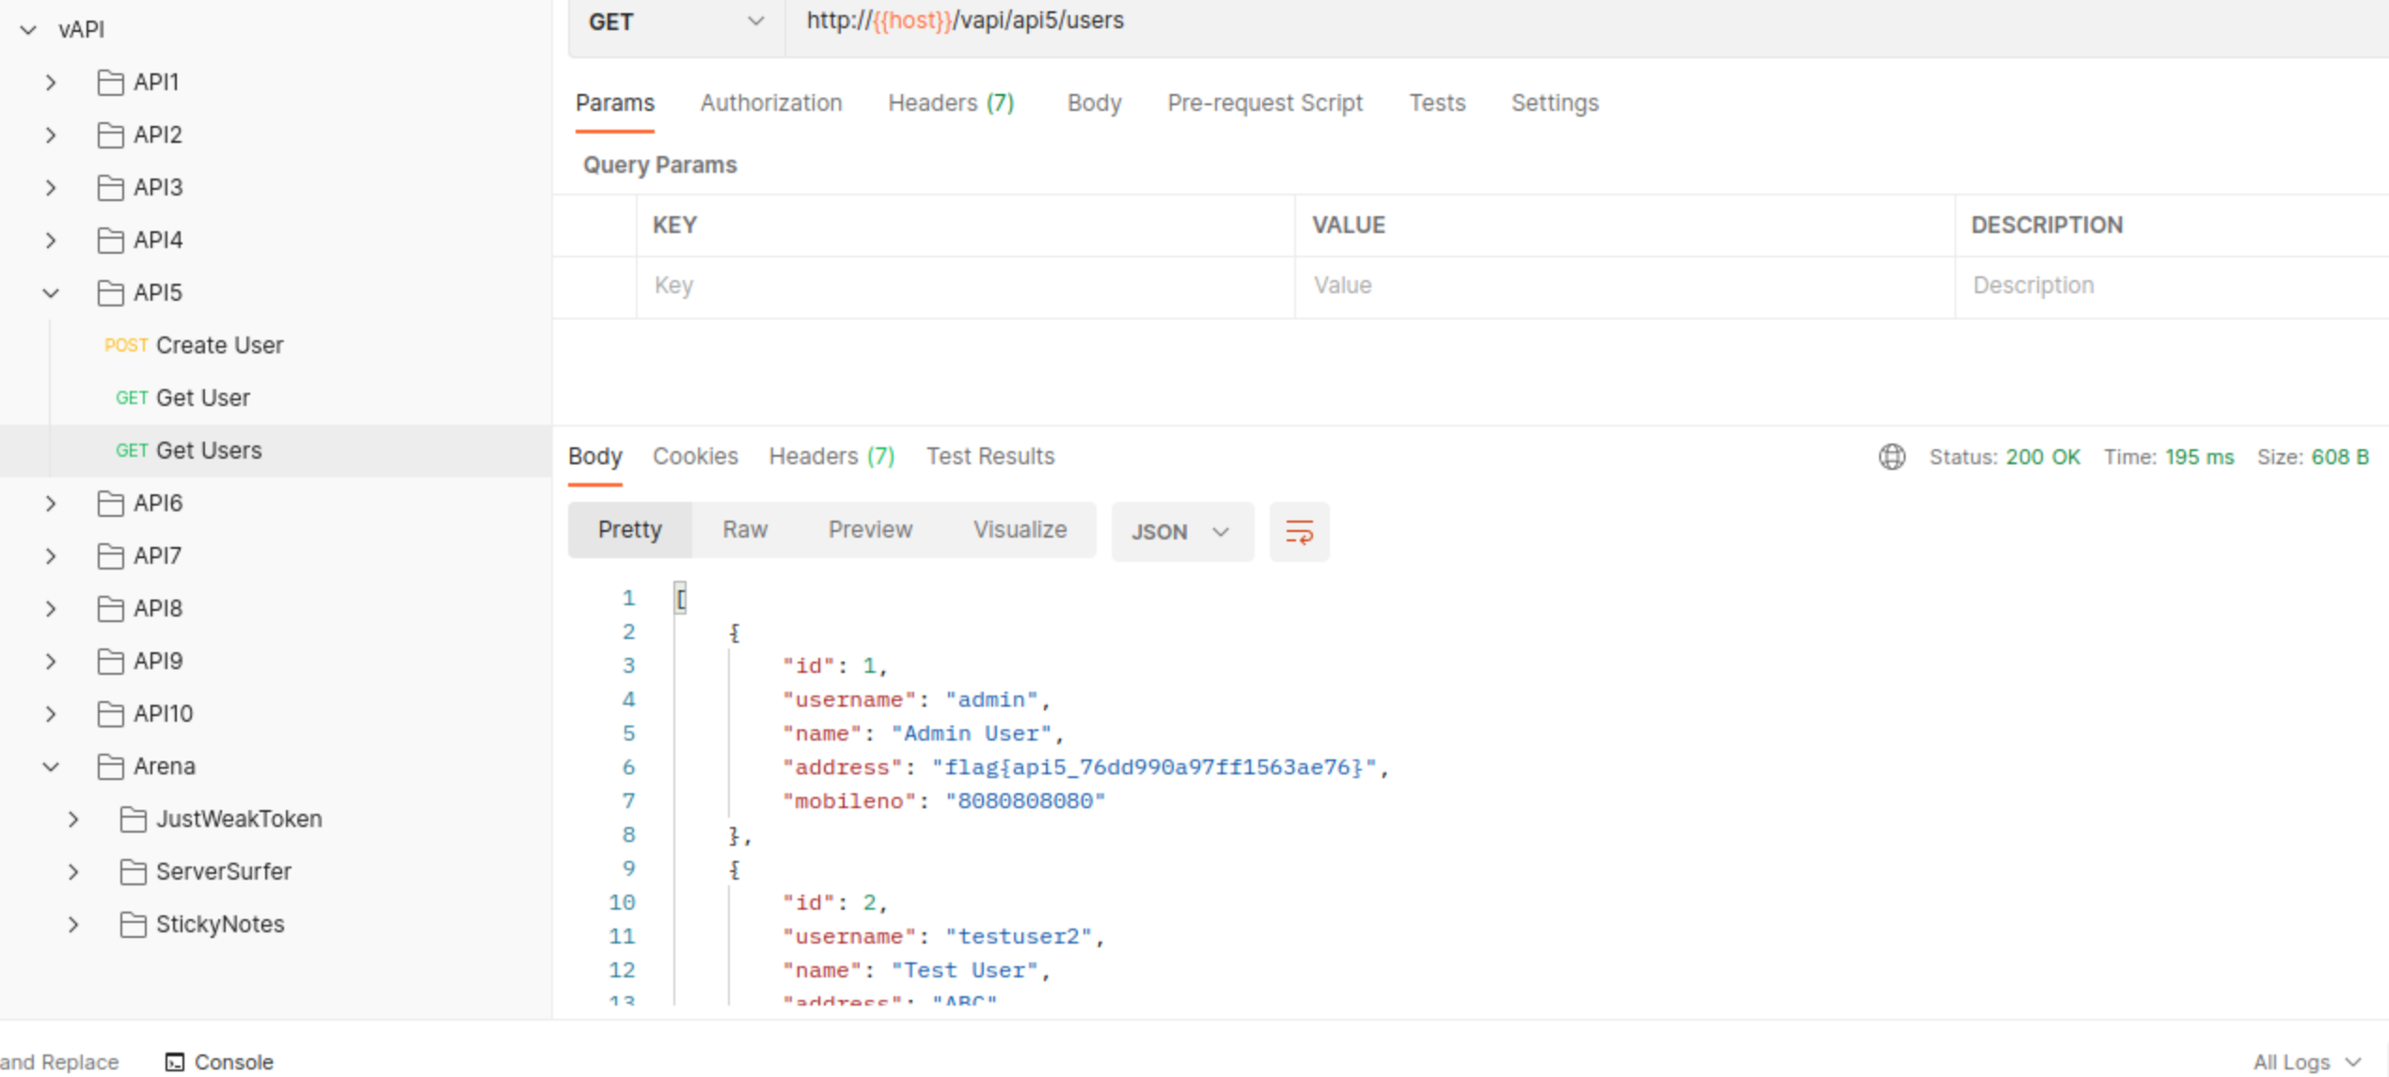Expand the API6 folder chevron
Viewport: 2389px width, 1077px height.
[x=51, y=504]
